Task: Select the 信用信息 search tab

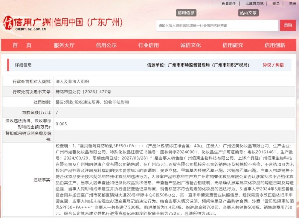Action: (x=186, y=13)
